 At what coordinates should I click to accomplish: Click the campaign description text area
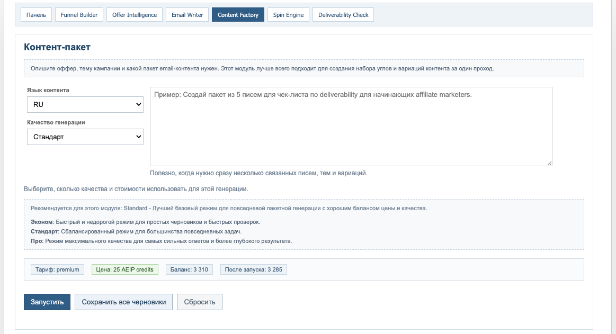coord(351,126)
